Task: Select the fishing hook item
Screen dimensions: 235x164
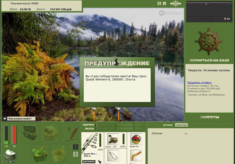Action: pyautogui.click(x=113, y=156)
